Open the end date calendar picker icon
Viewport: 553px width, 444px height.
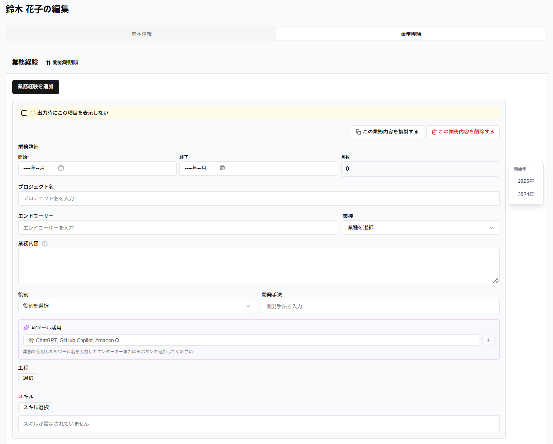click(222, 168)
